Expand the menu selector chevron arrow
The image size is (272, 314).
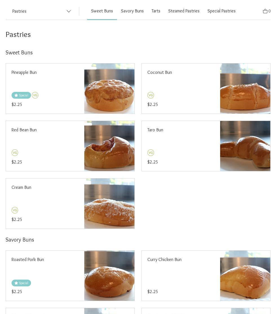click(x=69, y=11)
